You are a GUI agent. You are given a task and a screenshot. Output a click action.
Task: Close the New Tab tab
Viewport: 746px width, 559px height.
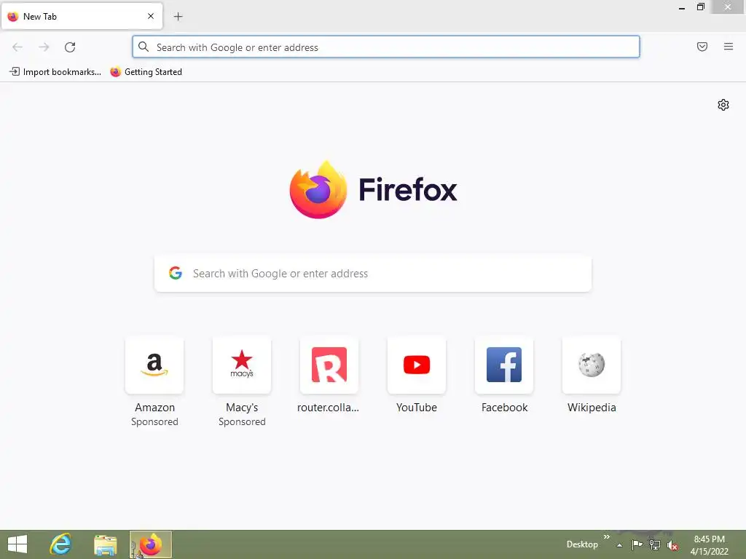tap(151, 16)
